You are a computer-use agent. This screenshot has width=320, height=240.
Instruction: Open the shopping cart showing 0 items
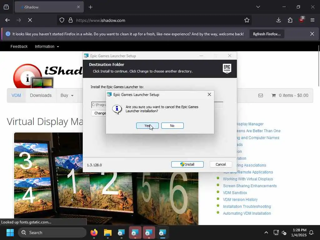[x=290, y=95]
